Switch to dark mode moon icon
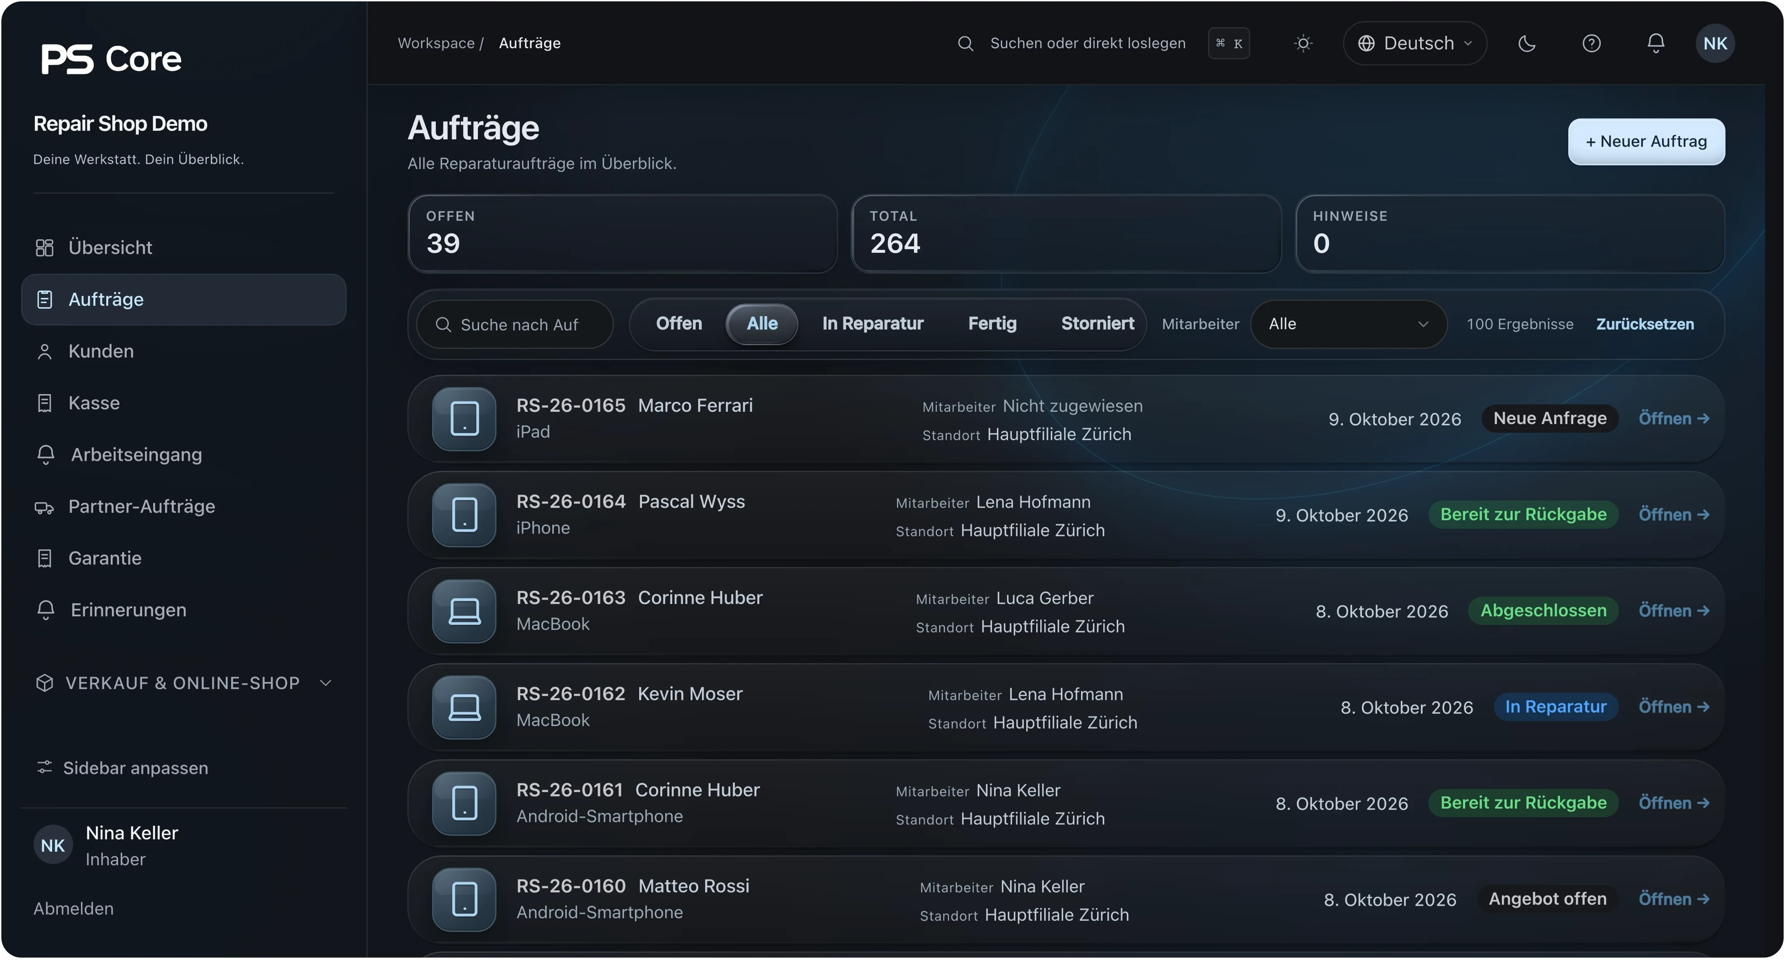Viewport: 1785px width, 969px height. click(x=1527, y=43)
